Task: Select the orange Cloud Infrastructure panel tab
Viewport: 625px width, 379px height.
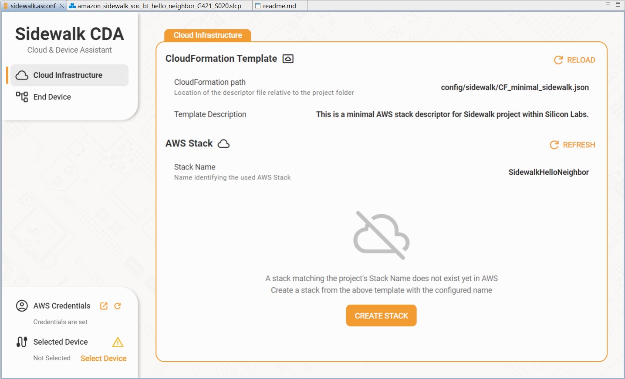Action: click(208, 35)
